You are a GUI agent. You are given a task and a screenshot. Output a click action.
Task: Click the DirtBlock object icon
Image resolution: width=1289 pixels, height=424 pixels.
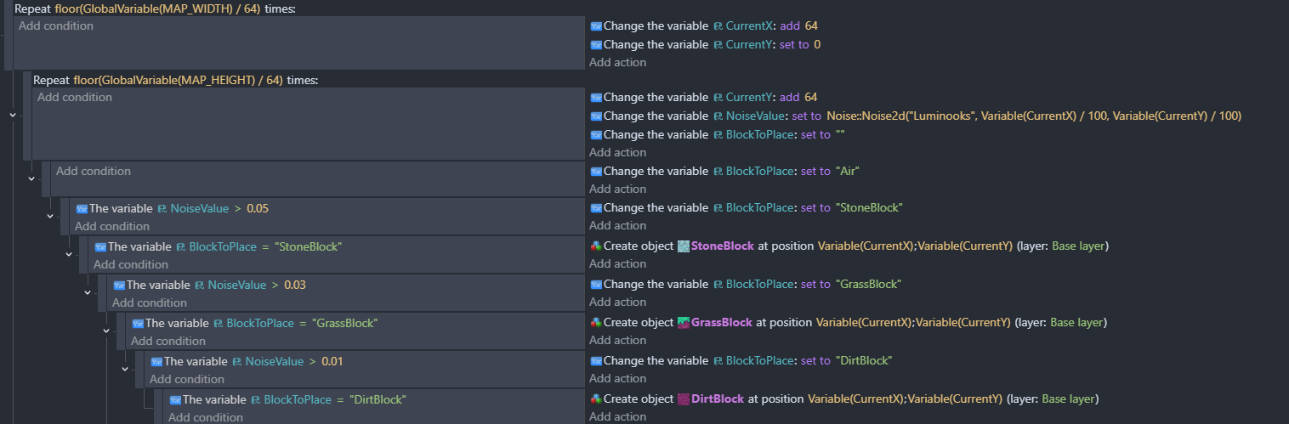[683, 399]
